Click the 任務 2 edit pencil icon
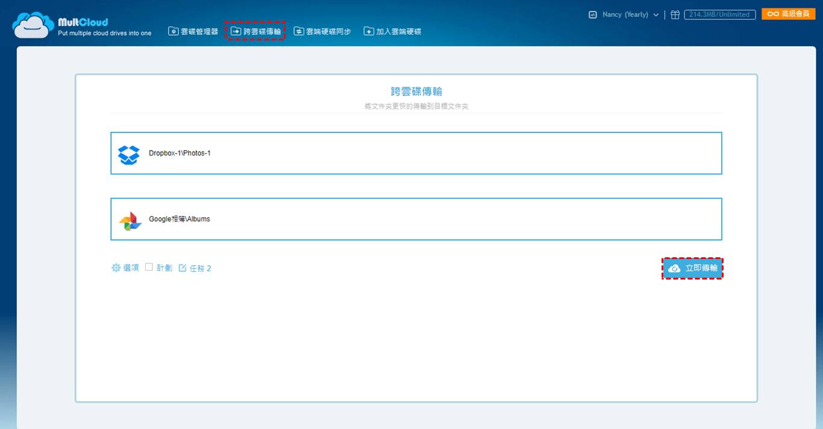Image resolution: width=823 pixels, height=429 pixels. pos(183,268)
